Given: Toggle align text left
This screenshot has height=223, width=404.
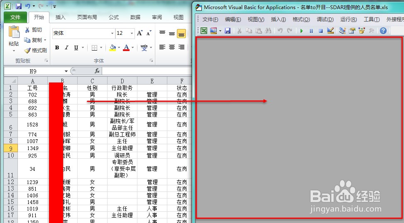Looking at the screenshot, I should point(162,47).
